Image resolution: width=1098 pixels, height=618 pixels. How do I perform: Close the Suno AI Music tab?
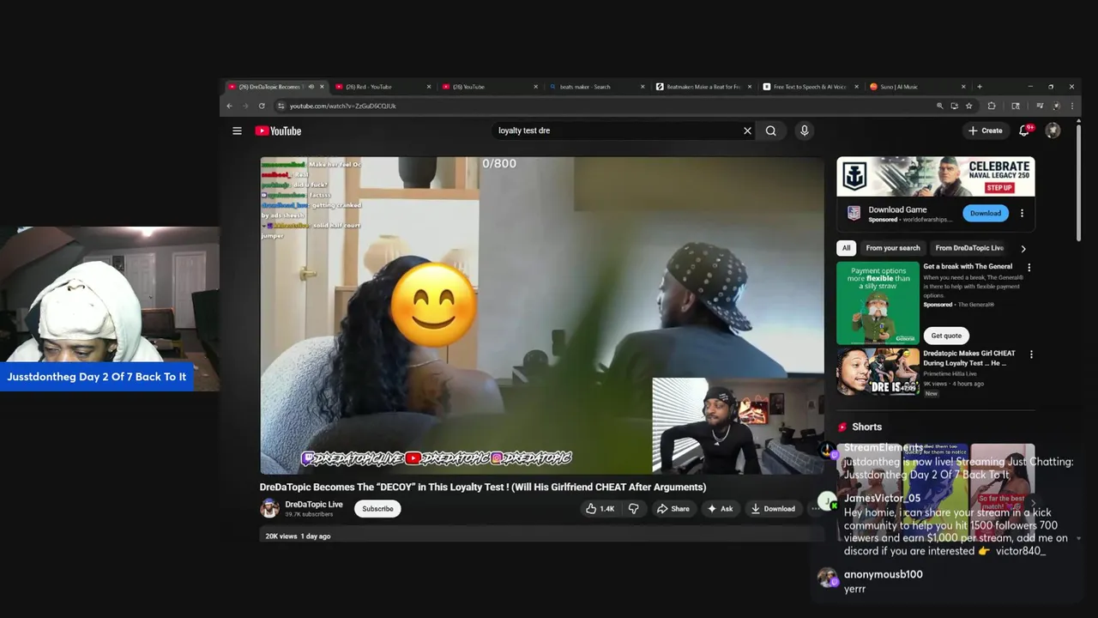(963, 87)
